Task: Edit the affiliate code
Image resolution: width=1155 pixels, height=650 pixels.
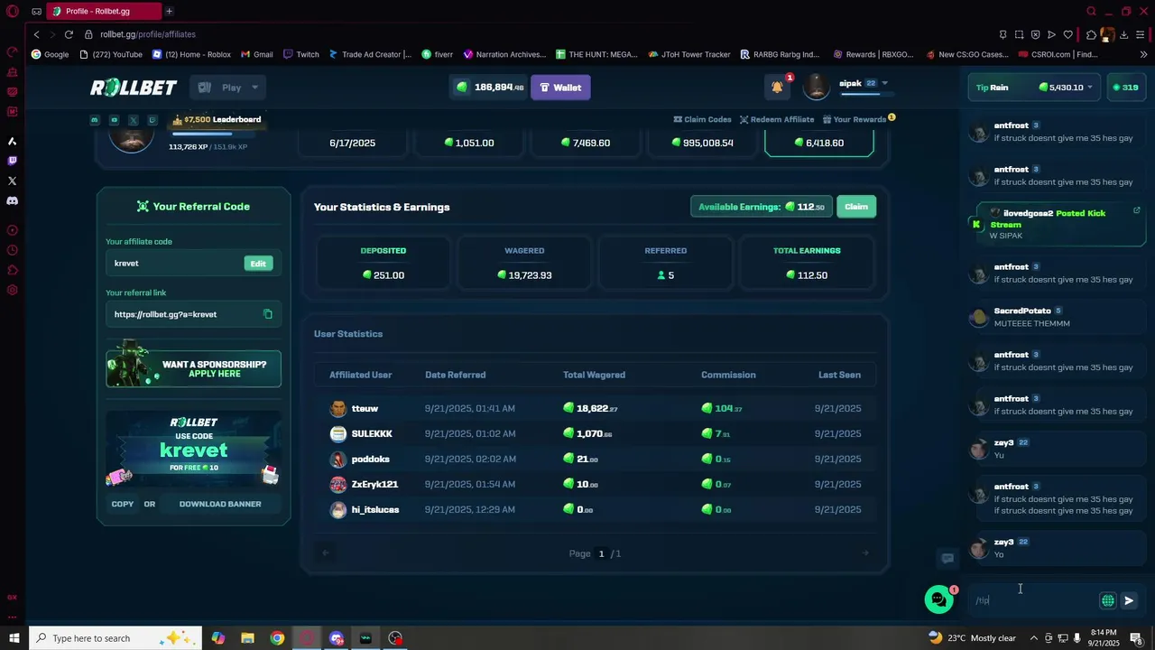Action: pyautogui.click(x=258, y=264)
